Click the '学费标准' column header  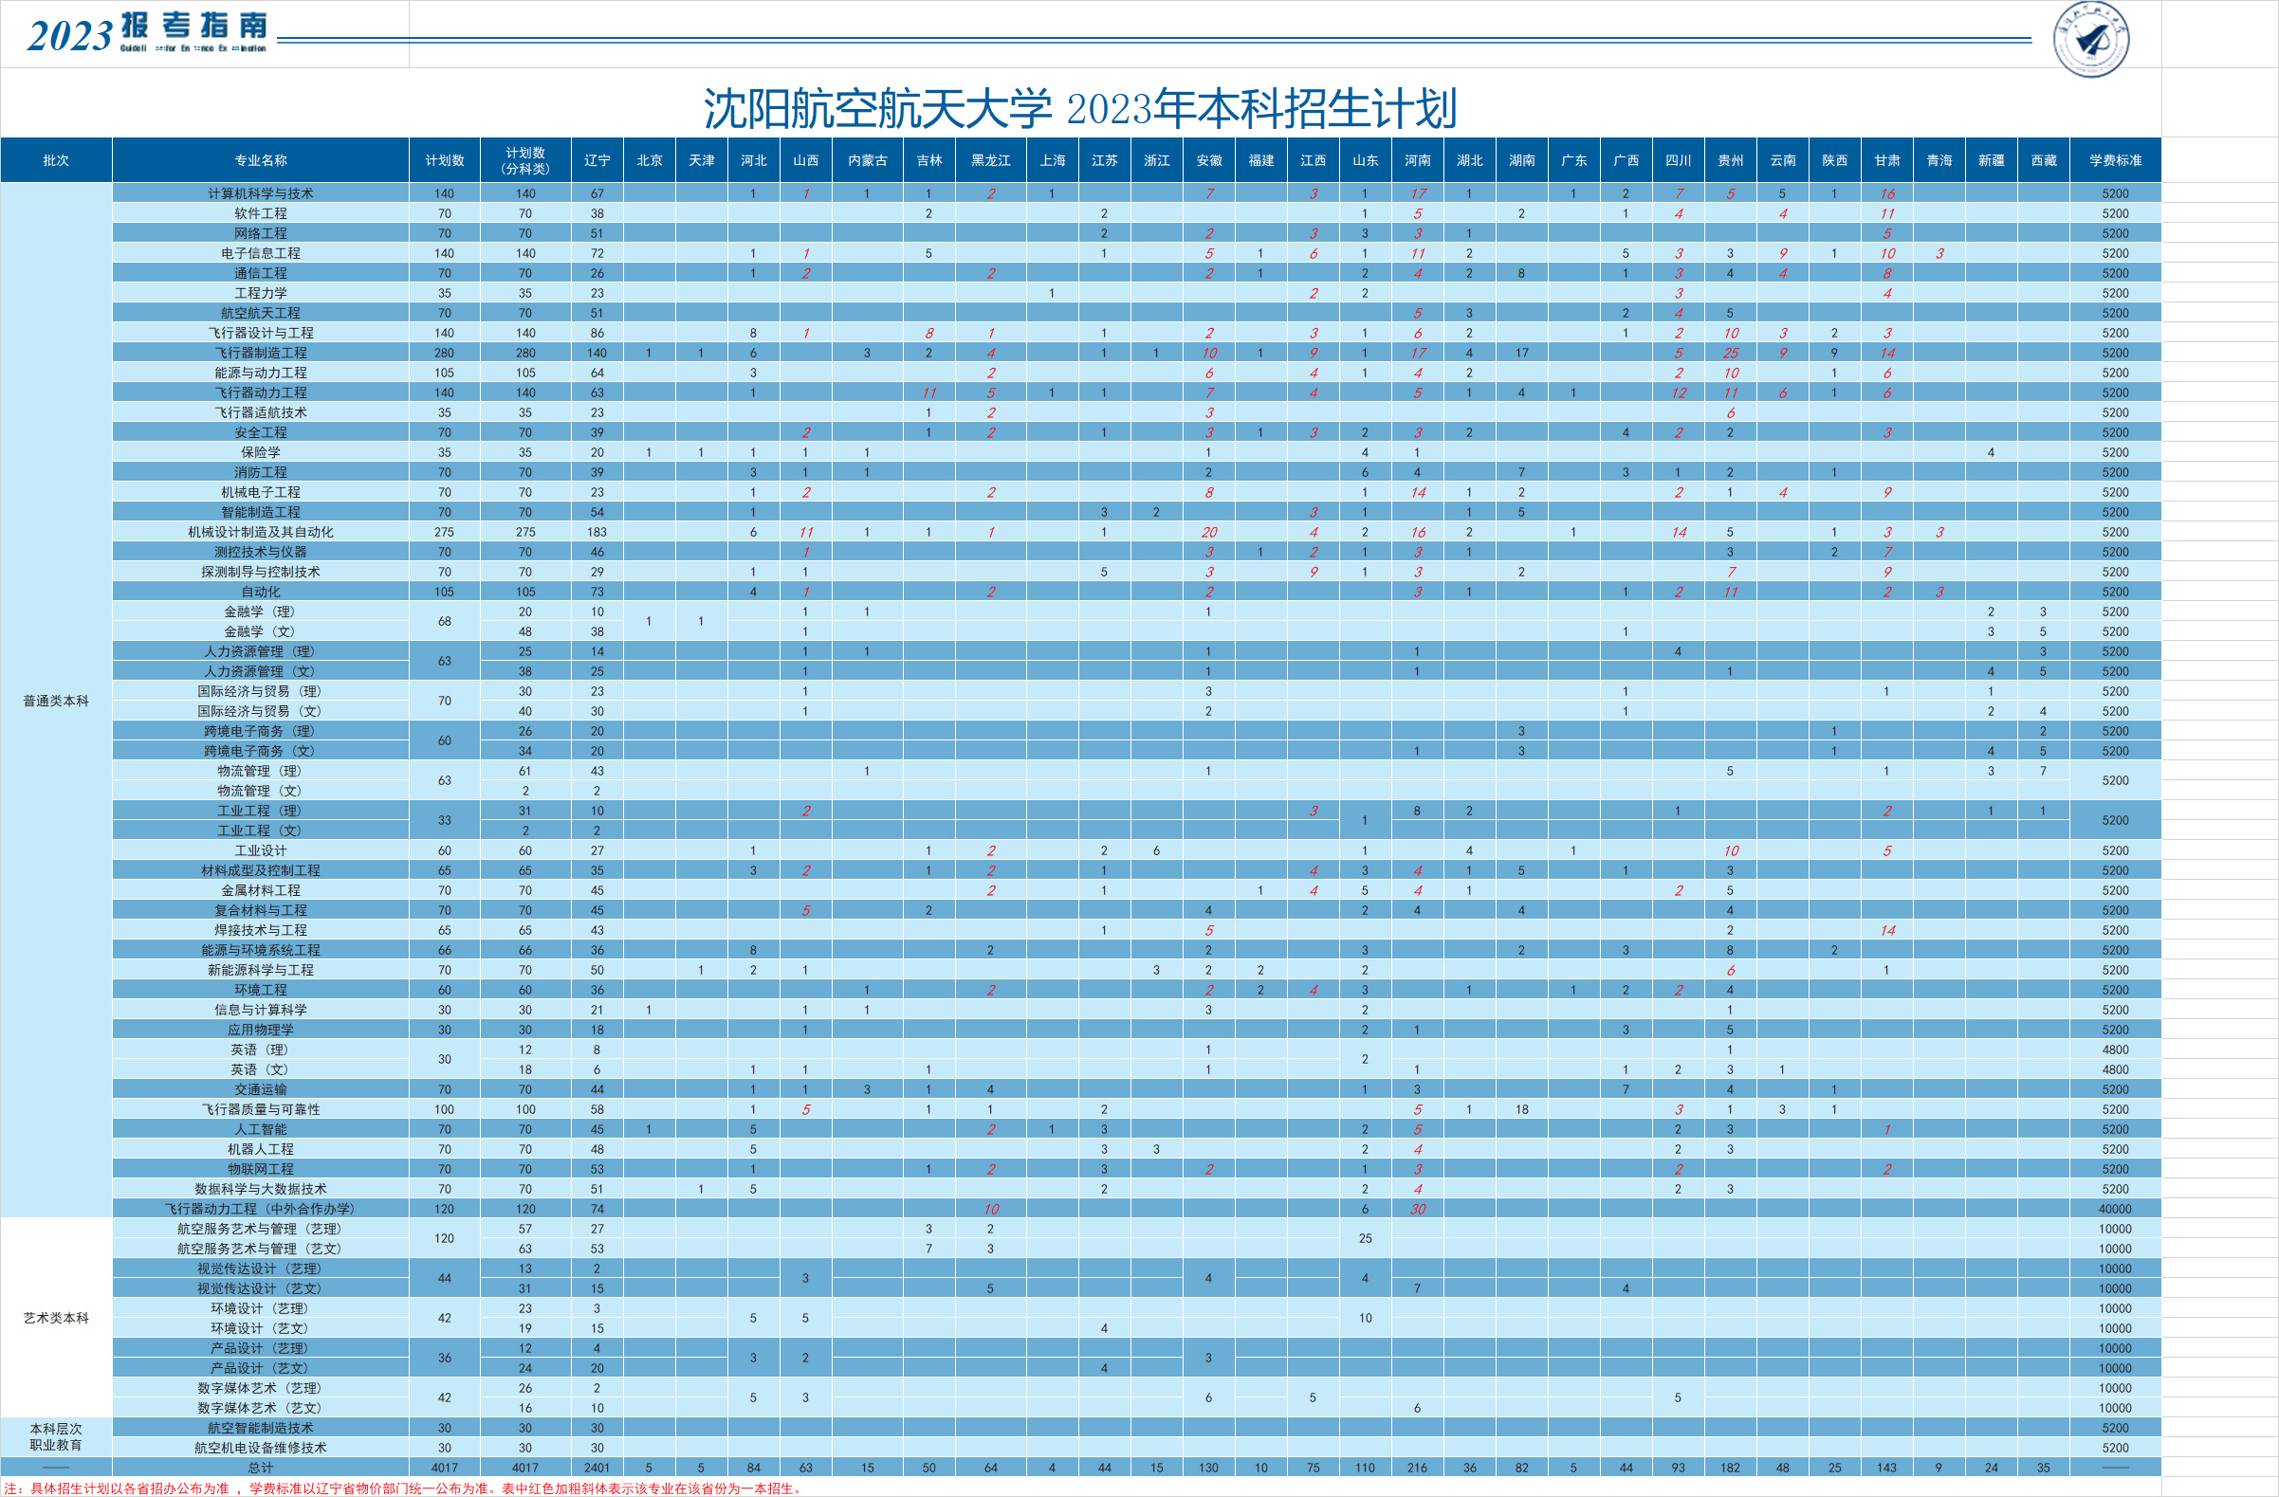point(2115,160)
